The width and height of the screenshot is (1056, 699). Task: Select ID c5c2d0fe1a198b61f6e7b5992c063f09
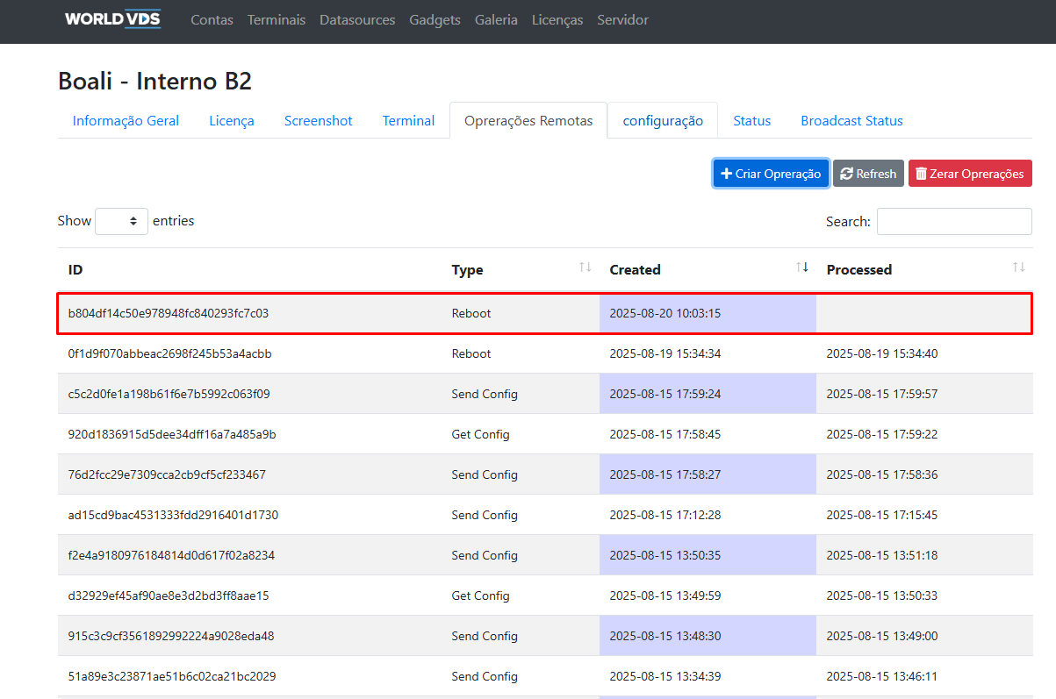169,394
